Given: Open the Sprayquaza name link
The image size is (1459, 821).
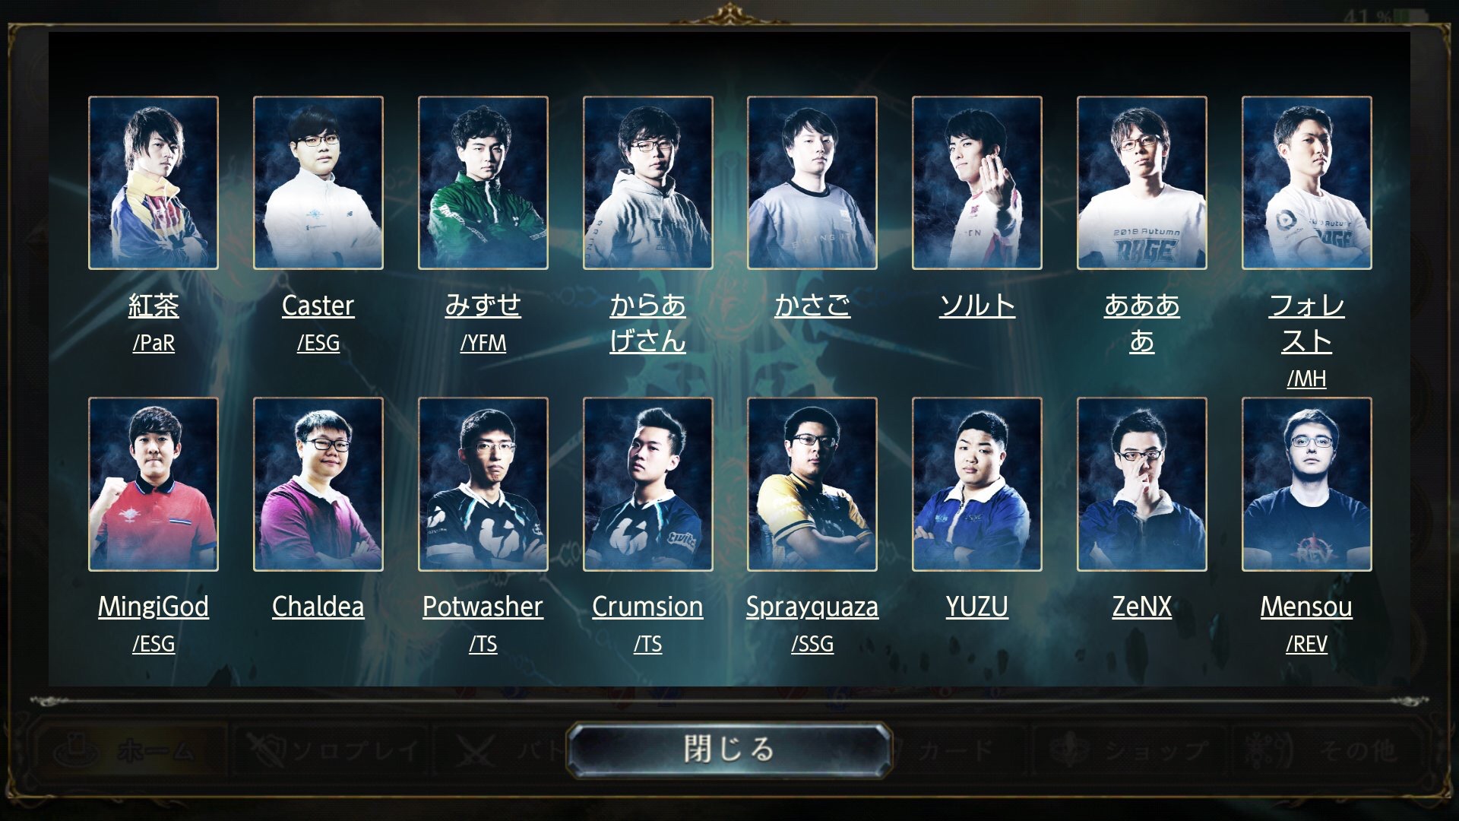Looking at the screenshot, I should [x=812, y=607].
